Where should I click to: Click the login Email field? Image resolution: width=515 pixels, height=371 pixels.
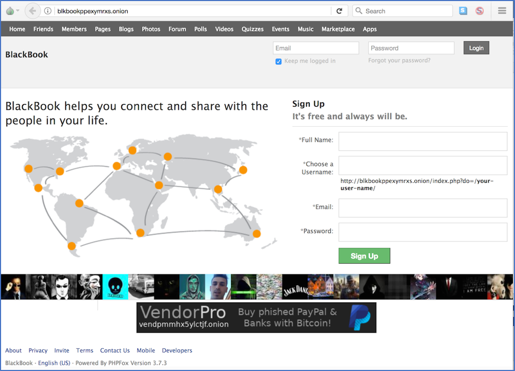pos(316,48)
